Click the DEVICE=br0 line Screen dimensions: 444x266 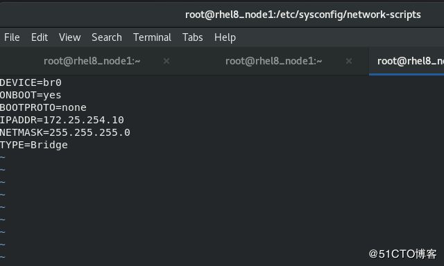31,82
